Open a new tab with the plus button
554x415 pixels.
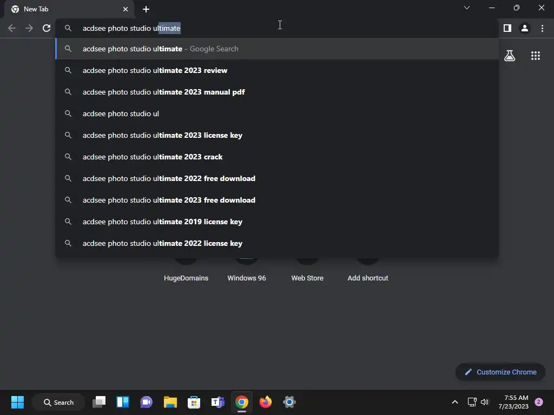pyautogui.click(x=146, y=9)
